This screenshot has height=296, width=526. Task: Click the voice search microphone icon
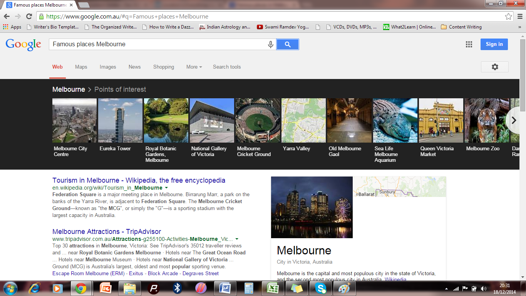point(271,44)
